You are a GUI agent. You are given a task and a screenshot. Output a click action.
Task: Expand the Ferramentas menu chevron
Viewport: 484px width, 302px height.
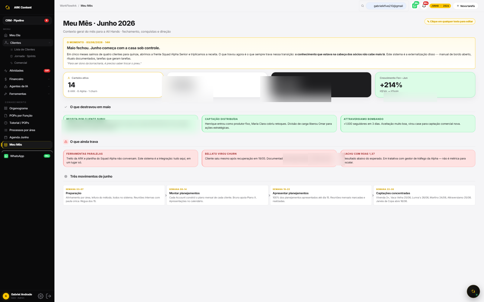tap(49, 94)
